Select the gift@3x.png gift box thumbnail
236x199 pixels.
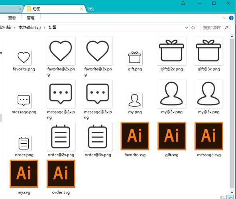(209, 51)
